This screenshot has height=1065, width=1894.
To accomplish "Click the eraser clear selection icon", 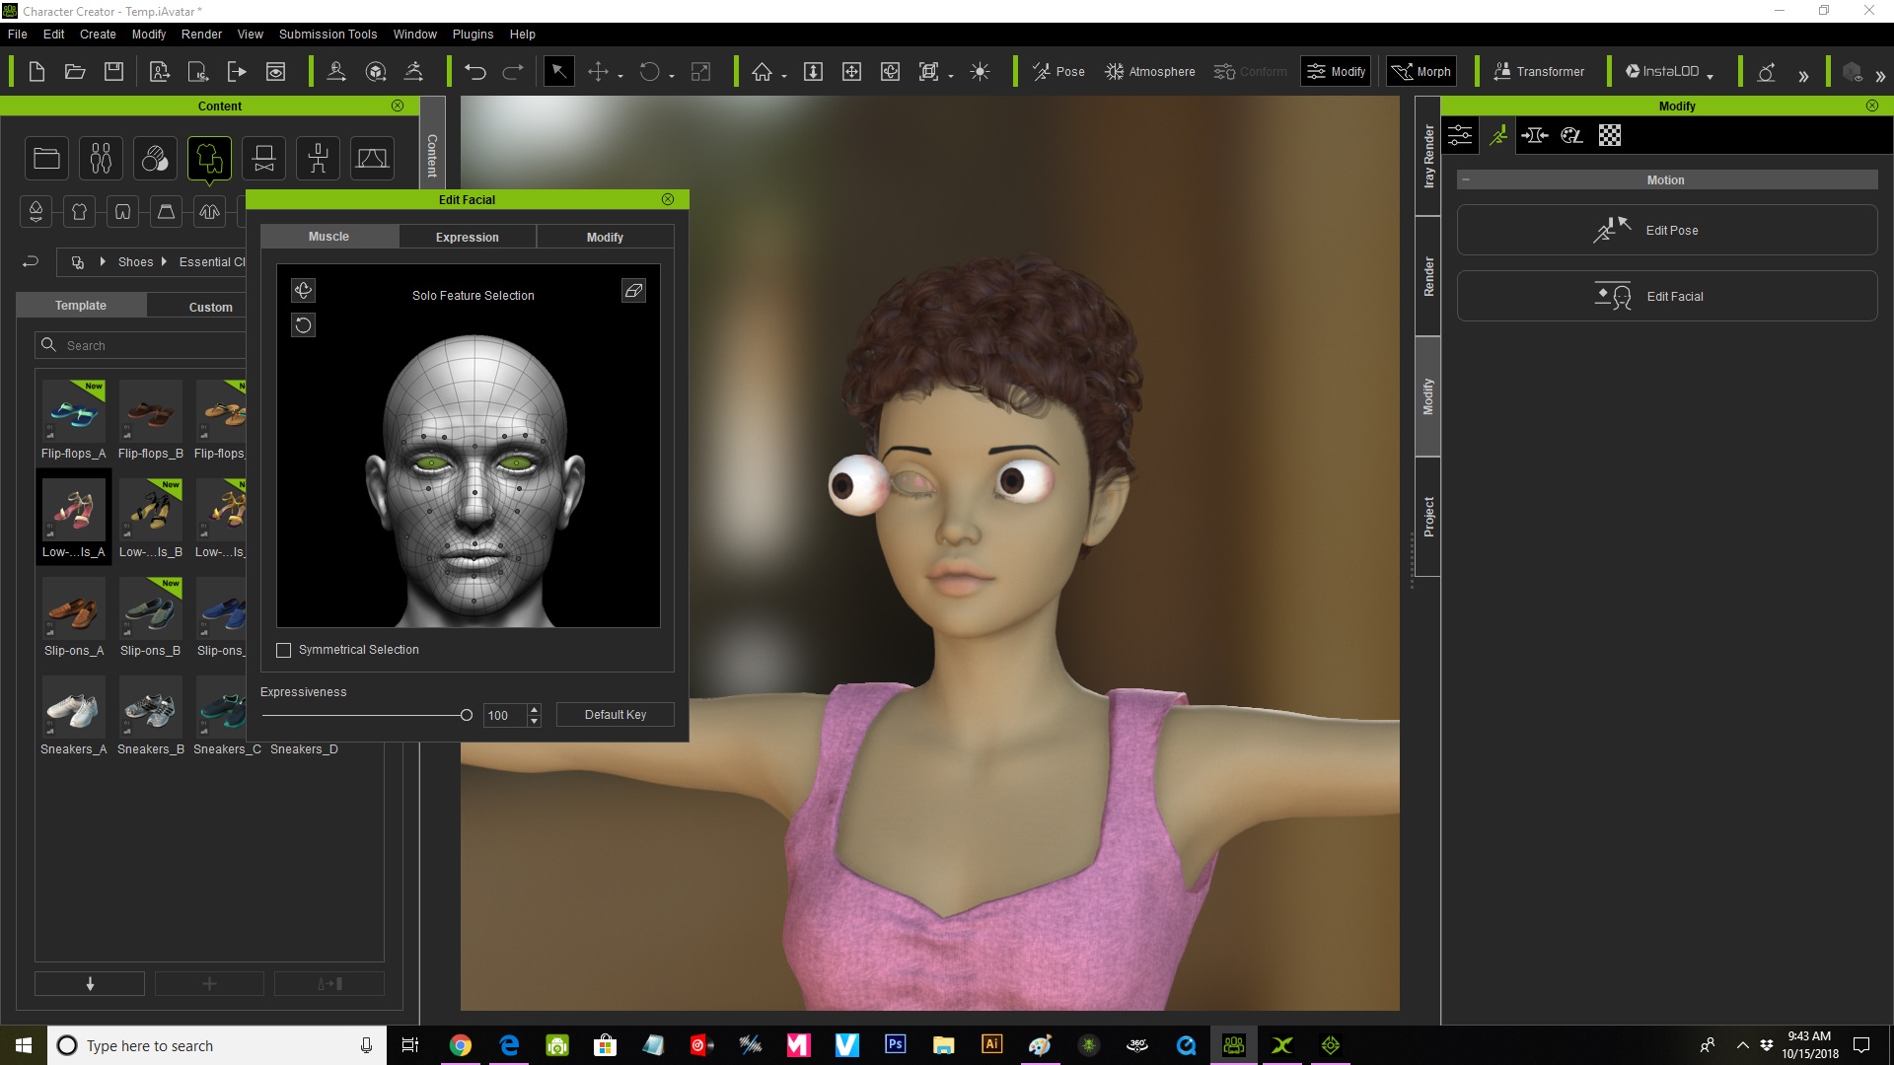I will 633,290.
